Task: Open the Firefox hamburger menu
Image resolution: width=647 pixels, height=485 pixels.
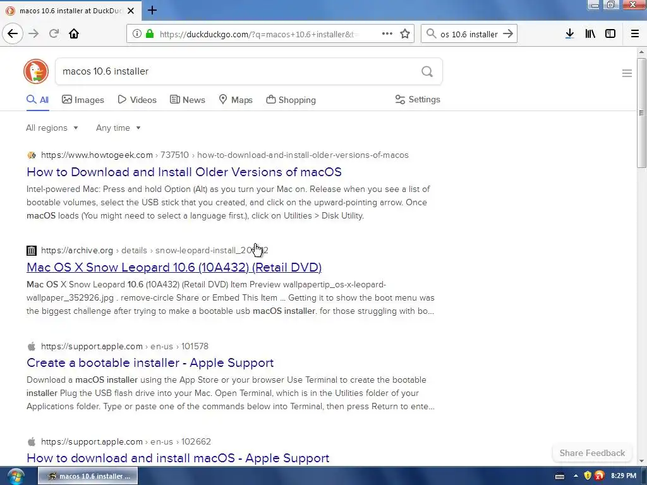Action: (634, 34)
